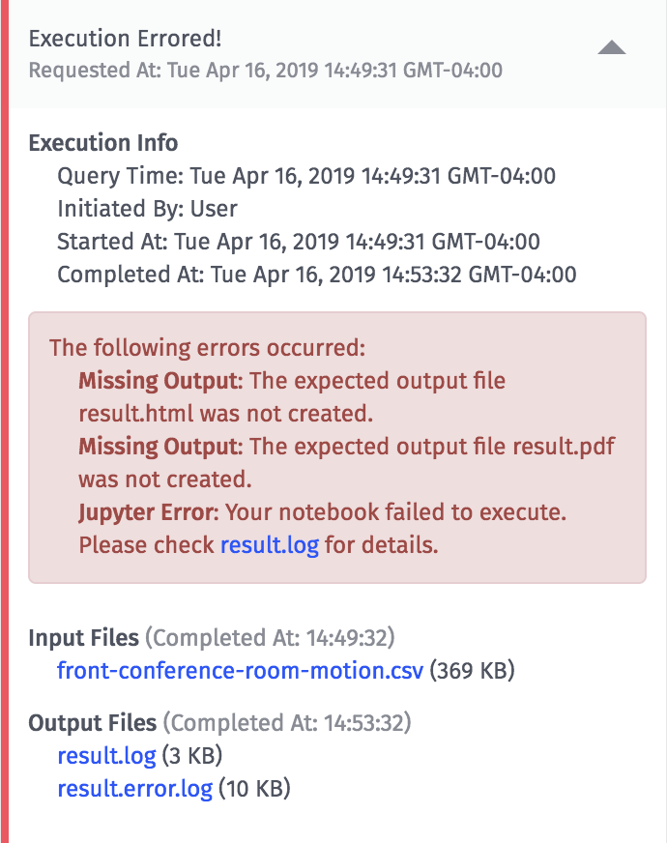Click the red error status bar
This screenshot has height=843, width=667.
point(4,421)
